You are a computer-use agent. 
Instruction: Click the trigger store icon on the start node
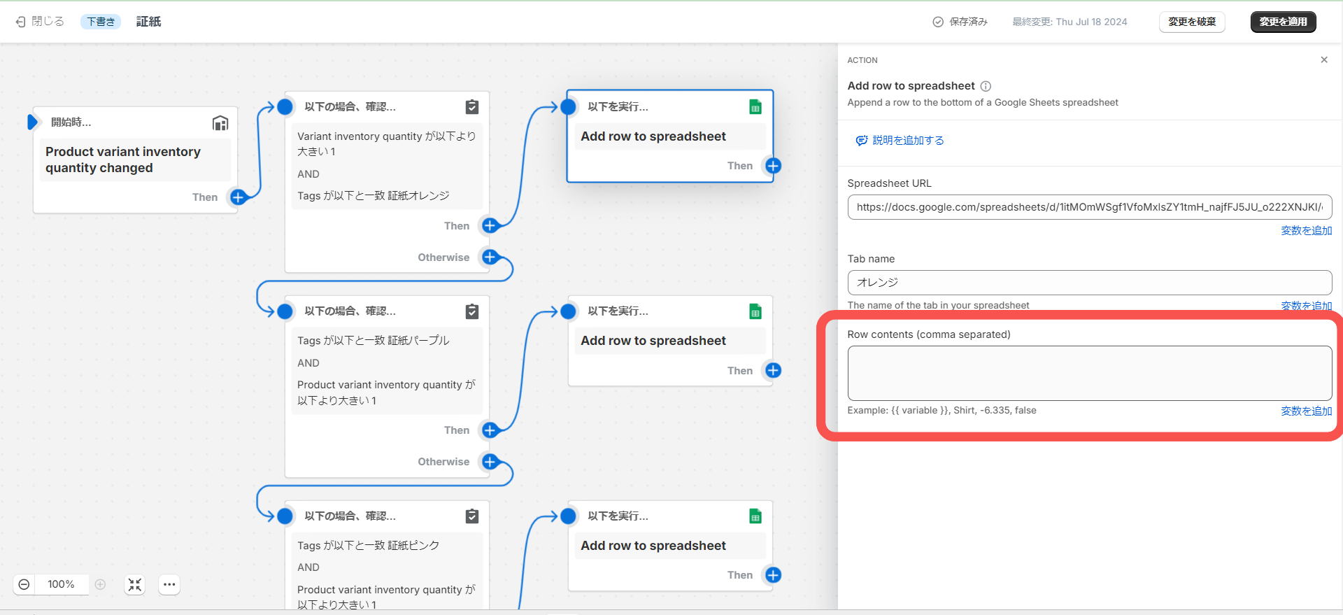click(220, 123)
